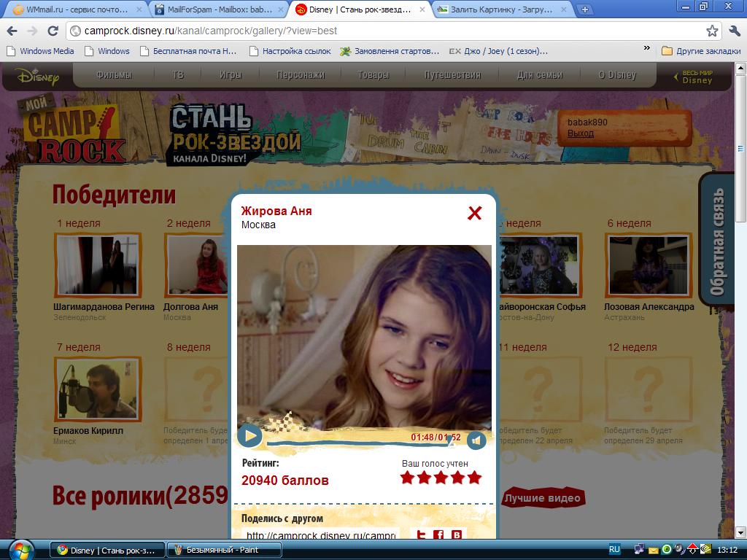Click the first red rating star
The image size is (747, 560).
click(407, 478)
